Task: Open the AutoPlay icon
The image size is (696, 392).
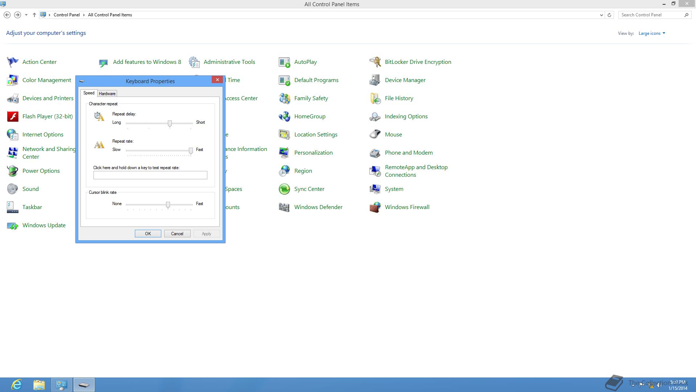Action: [x=285, y=62]
